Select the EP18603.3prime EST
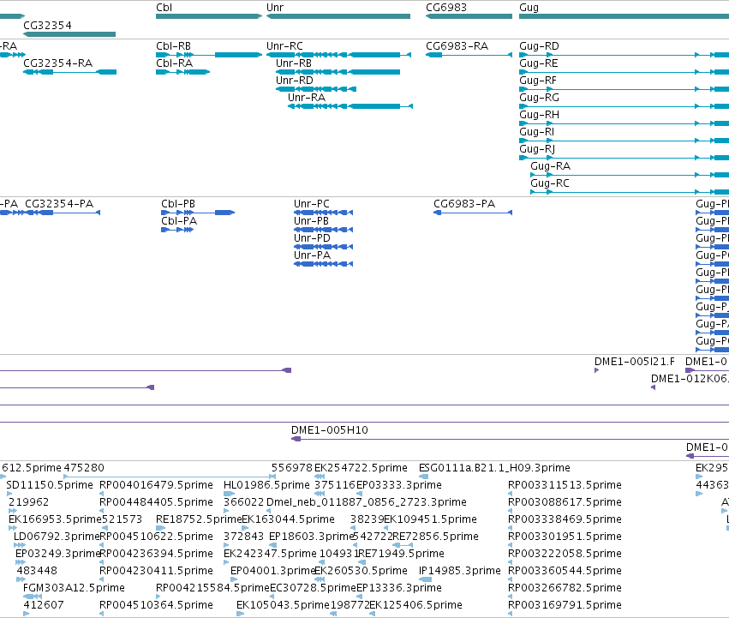This screenshot has width=729, height=618. pyautogui.click(x=272, y=545)
